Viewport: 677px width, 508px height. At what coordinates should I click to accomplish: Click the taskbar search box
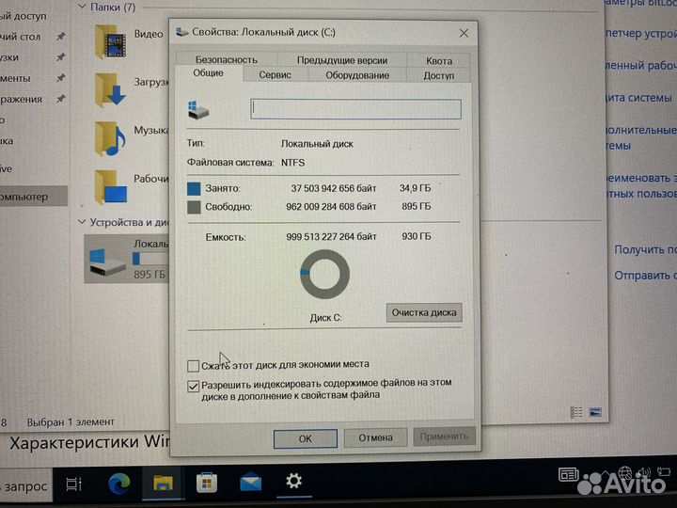[x=24, y=486]
